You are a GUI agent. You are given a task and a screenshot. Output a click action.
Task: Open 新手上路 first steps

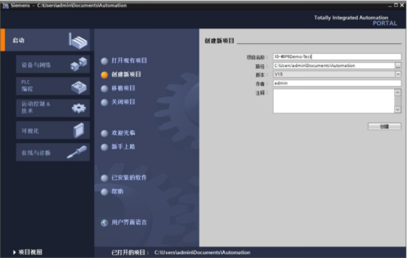click(124, 146)
